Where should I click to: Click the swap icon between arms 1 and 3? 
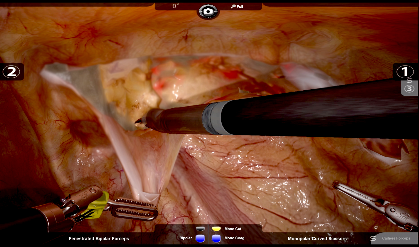pos(409,81)
